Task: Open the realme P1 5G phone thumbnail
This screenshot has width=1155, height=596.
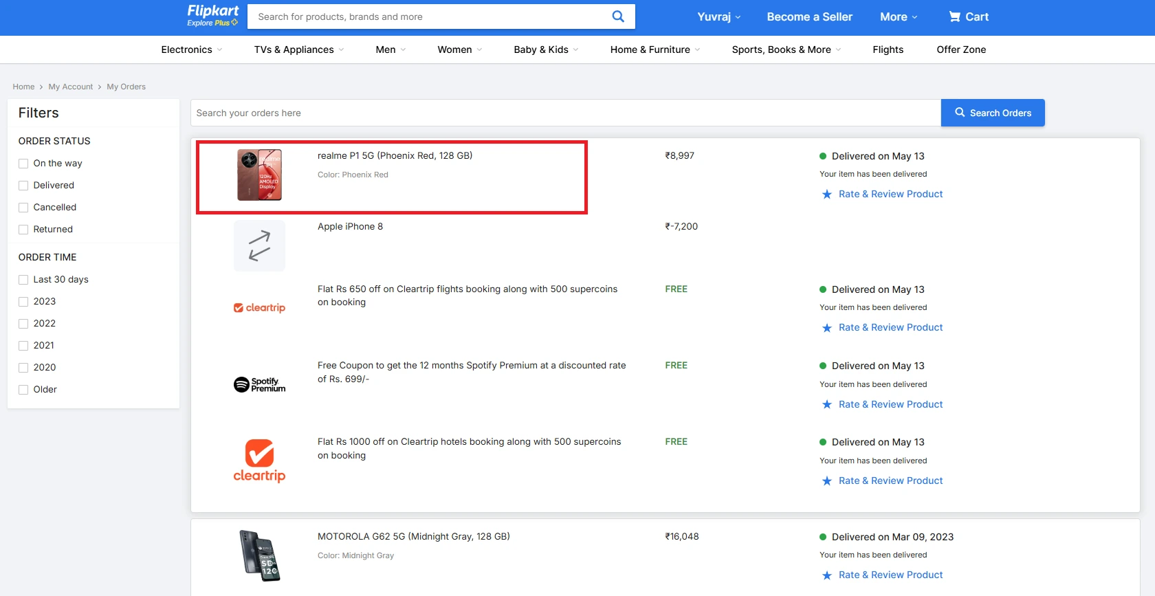Action: (x=259, y=175)
